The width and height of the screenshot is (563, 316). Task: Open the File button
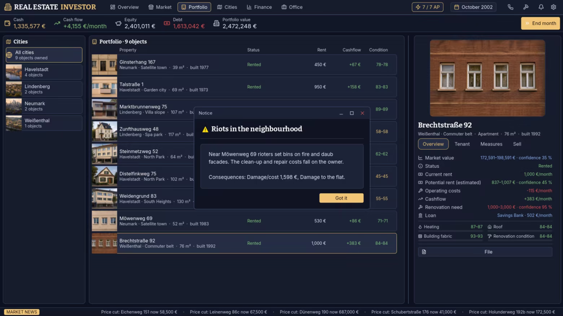[485, 252]
